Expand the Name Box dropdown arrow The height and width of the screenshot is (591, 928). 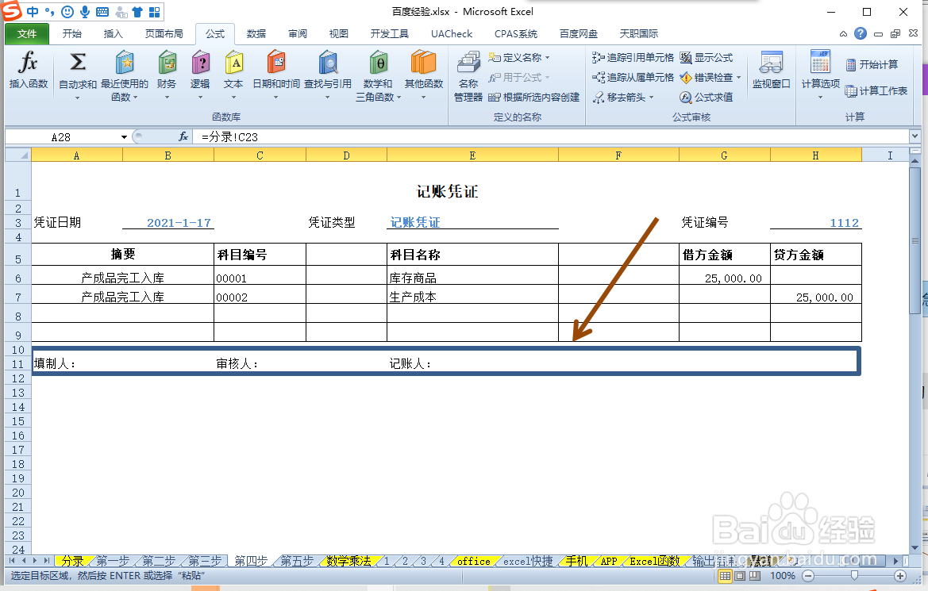point(124,137)
